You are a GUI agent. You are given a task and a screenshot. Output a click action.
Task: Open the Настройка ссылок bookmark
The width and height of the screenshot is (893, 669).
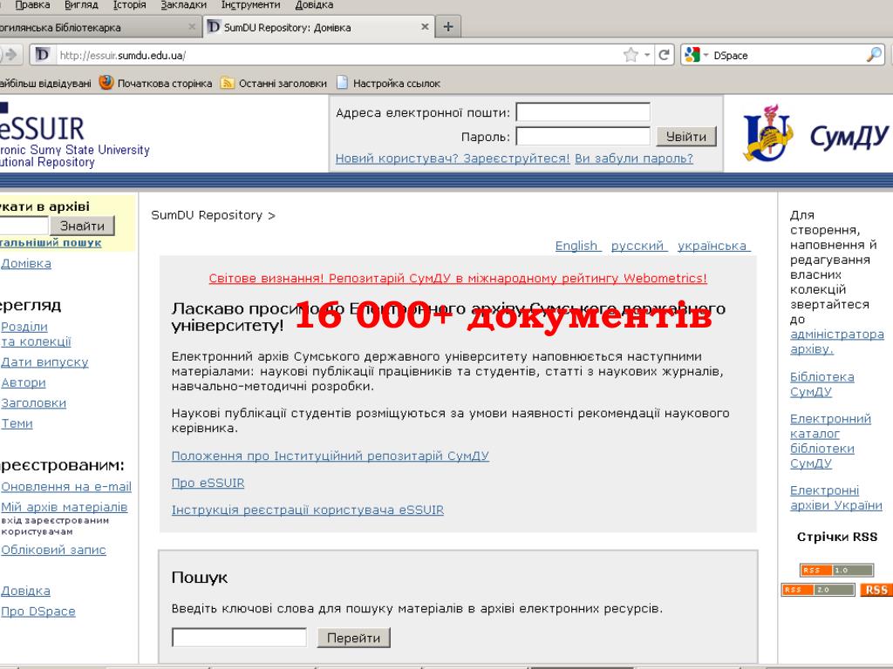(x=388, y=83)
